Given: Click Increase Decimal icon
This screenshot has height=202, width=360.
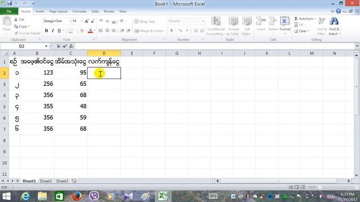Looking at the screenshot, I should [195, 31].
